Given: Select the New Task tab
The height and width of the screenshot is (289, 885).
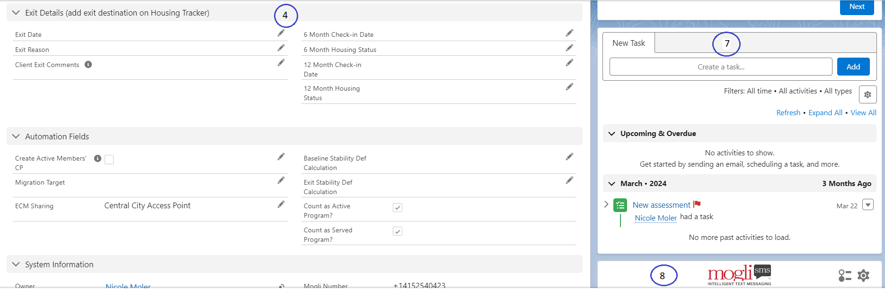Looking at the screenshot, I should (x=628, y=43).
